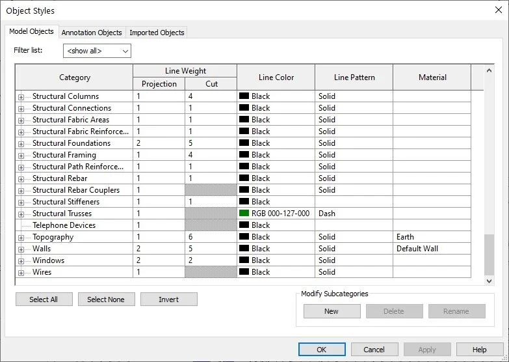Click Structural Columns line color swatch

click(244, 96)
